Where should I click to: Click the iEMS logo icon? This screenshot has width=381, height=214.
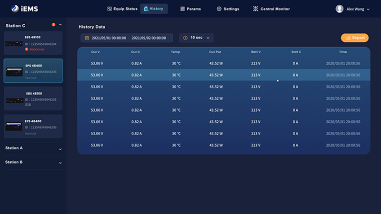click(15, 9)
